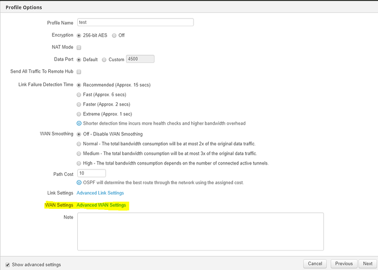This screenshot has height=270, width=378.
Task: Check Send All Traffic To Remote Hub
Action: click(x=79, y=72)
